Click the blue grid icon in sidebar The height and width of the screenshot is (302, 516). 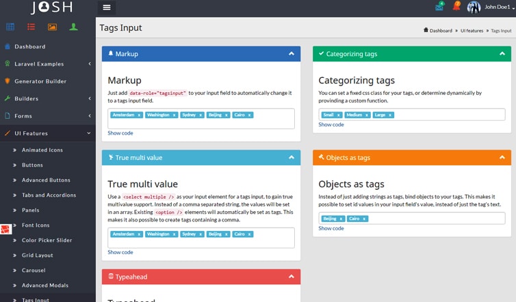coord(10,27)
